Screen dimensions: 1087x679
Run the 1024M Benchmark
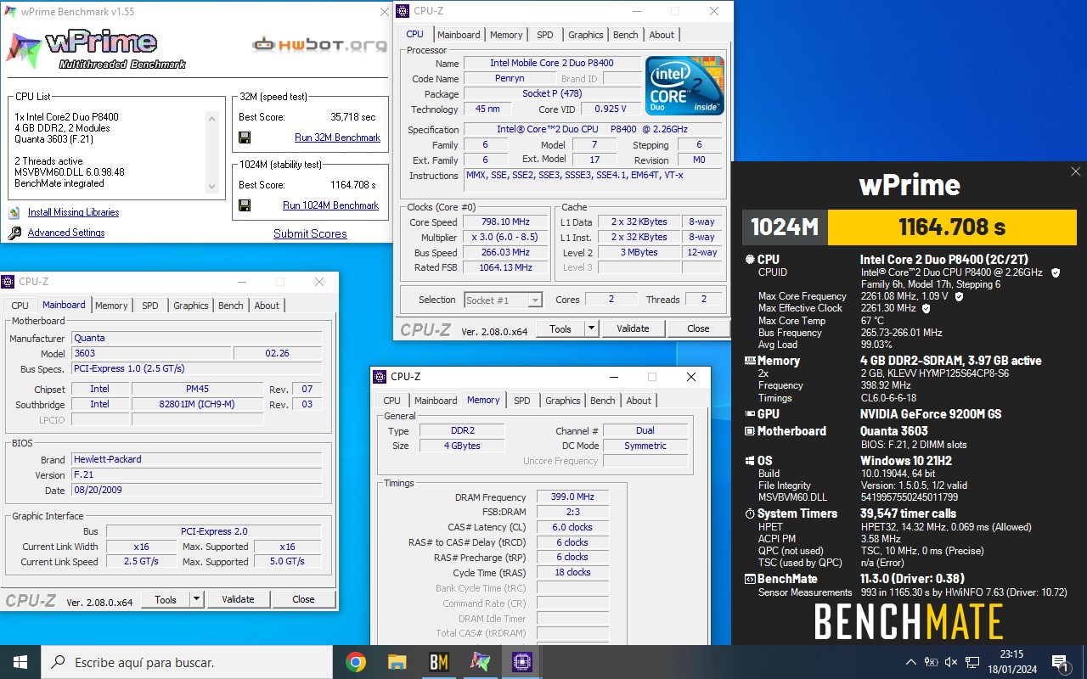tap(330, 205)
